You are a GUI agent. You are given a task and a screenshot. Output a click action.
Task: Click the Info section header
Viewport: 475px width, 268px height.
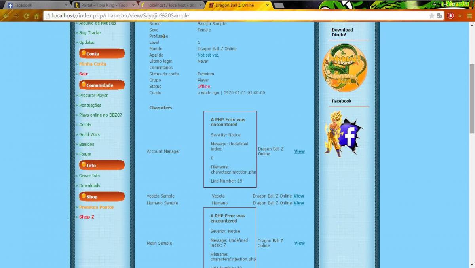[102, 165]
